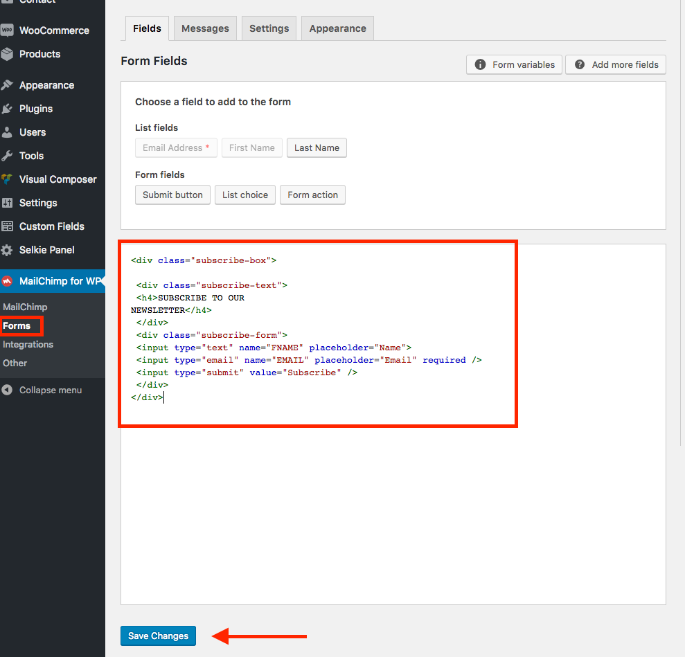
Task: View the Form variables list
Action: pyautogui.click(x=514, y=64)
